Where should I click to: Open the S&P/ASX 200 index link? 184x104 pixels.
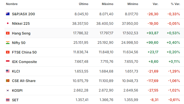(x=23, y=14)
